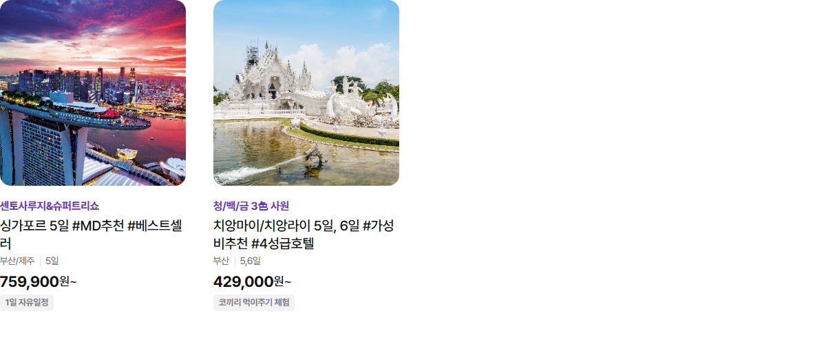
Task: Open the 싱가포르 5일 package title
Action: coord(93,235)
